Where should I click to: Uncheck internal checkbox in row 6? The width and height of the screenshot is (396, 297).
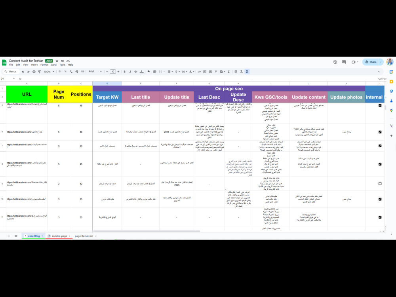pos(380,132)
